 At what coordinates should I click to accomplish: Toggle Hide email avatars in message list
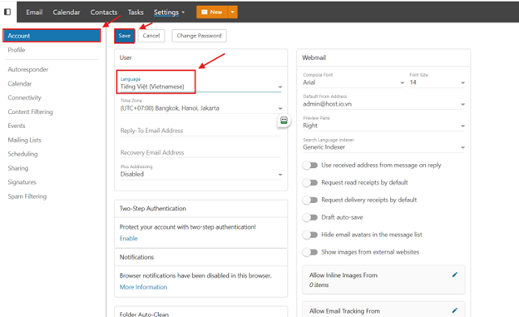pos(310,235)
